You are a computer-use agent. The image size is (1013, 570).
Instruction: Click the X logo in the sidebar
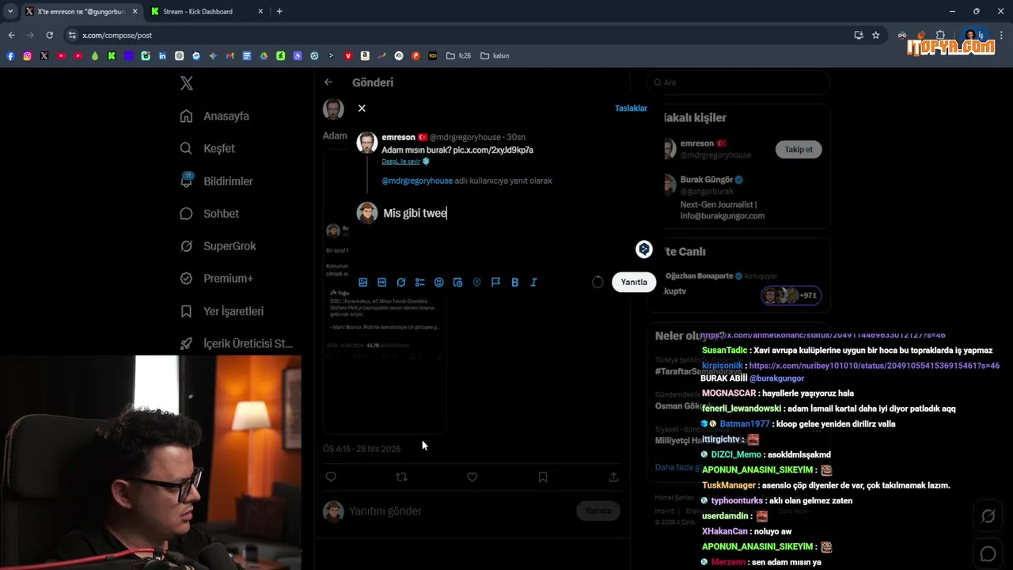[x=187, y=82]
